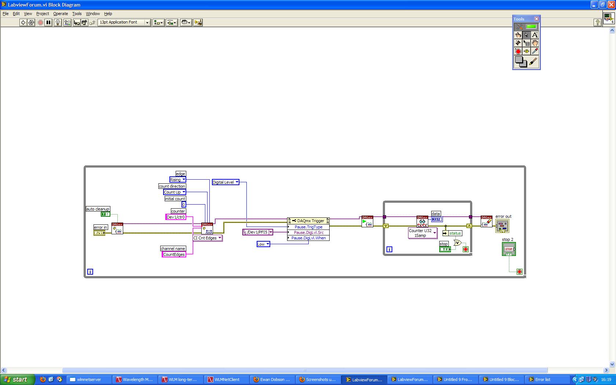Image resolution: width=616 pixels, height=385 pixels.
Task: Click the error out cluster terminal
Action: tap(502, 226)
